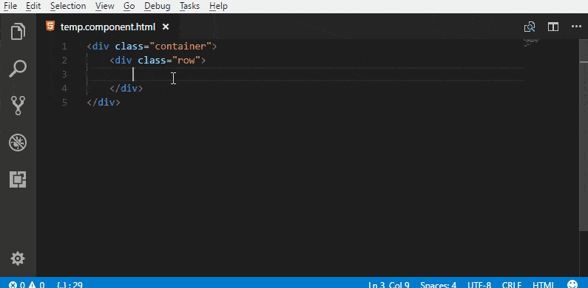Open the Debug menu
588x288 pixels.
157,6
